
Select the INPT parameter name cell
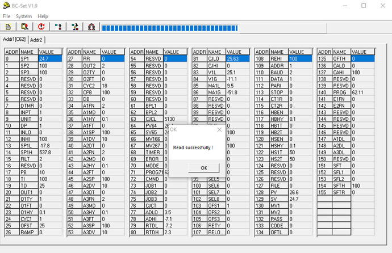(29, 112)
